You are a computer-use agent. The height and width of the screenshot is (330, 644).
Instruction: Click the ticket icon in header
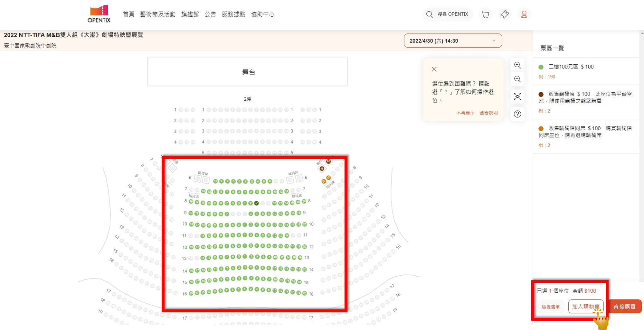[505, 14]
